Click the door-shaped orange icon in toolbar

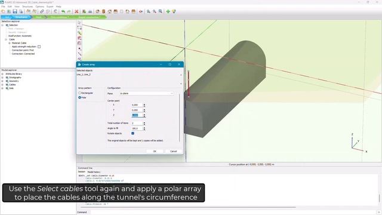point(103,11)
